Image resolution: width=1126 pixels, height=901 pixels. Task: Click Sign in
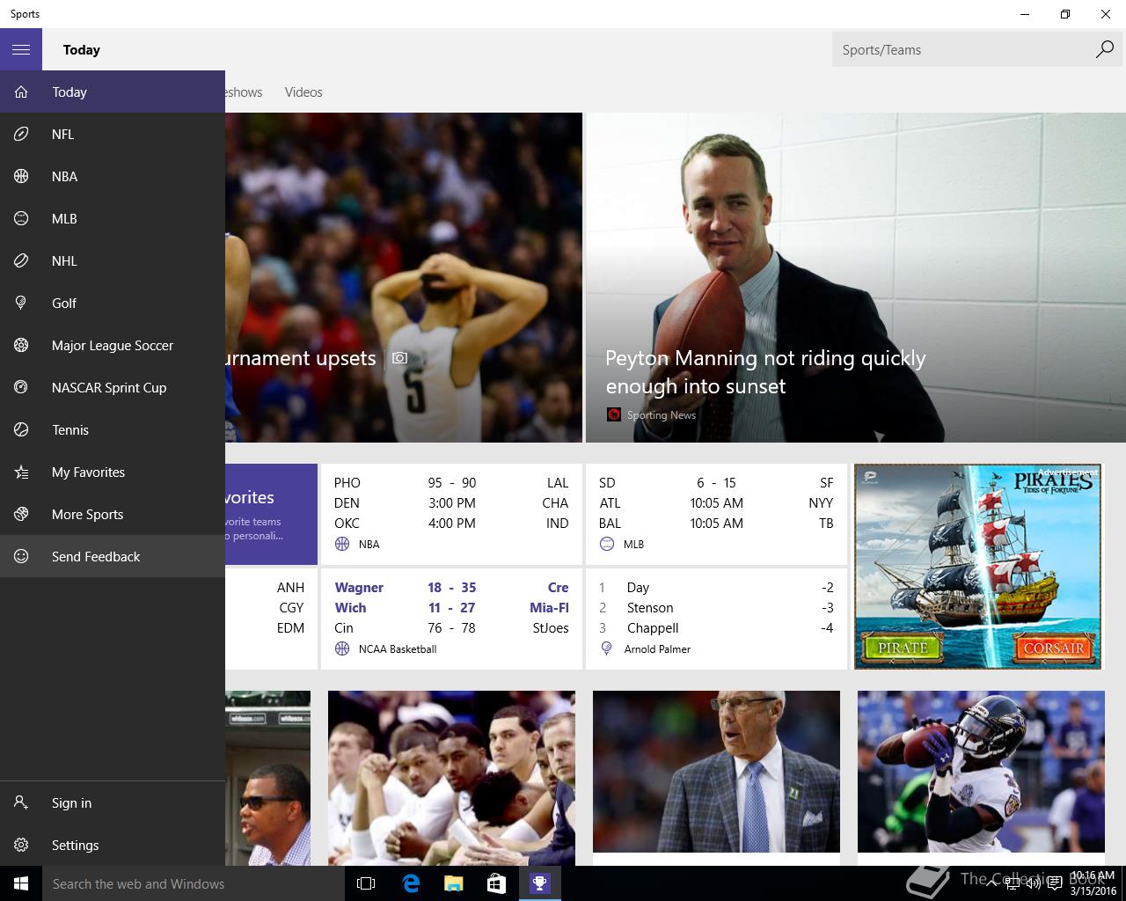coord(113,802)
